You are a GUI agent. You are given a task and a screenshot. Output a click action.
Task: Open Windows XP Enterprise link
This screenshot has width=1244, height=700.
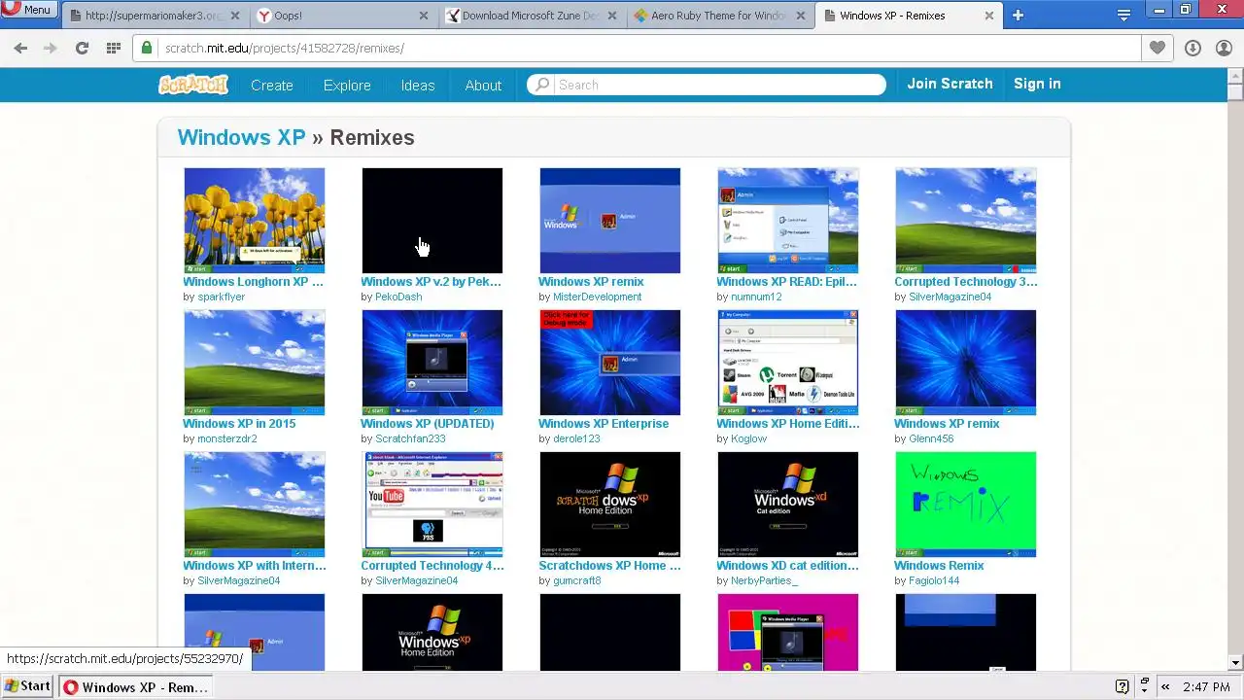point(604,424)
